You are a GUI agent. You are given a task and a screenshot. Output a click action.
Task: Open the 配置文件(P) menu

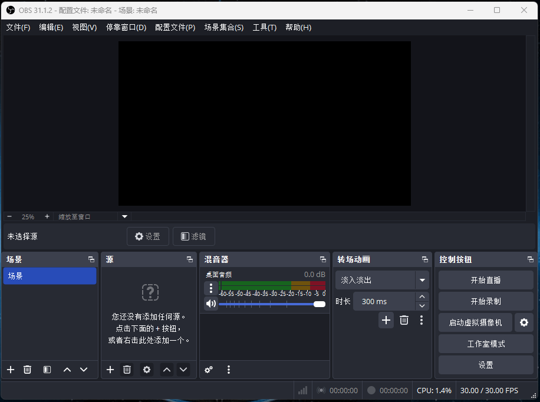click(x=175, y=28)
